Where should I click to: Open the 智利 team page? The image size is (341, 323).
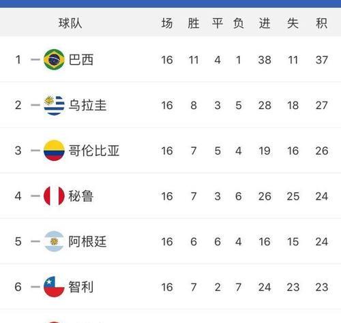[x=81, y=287]
